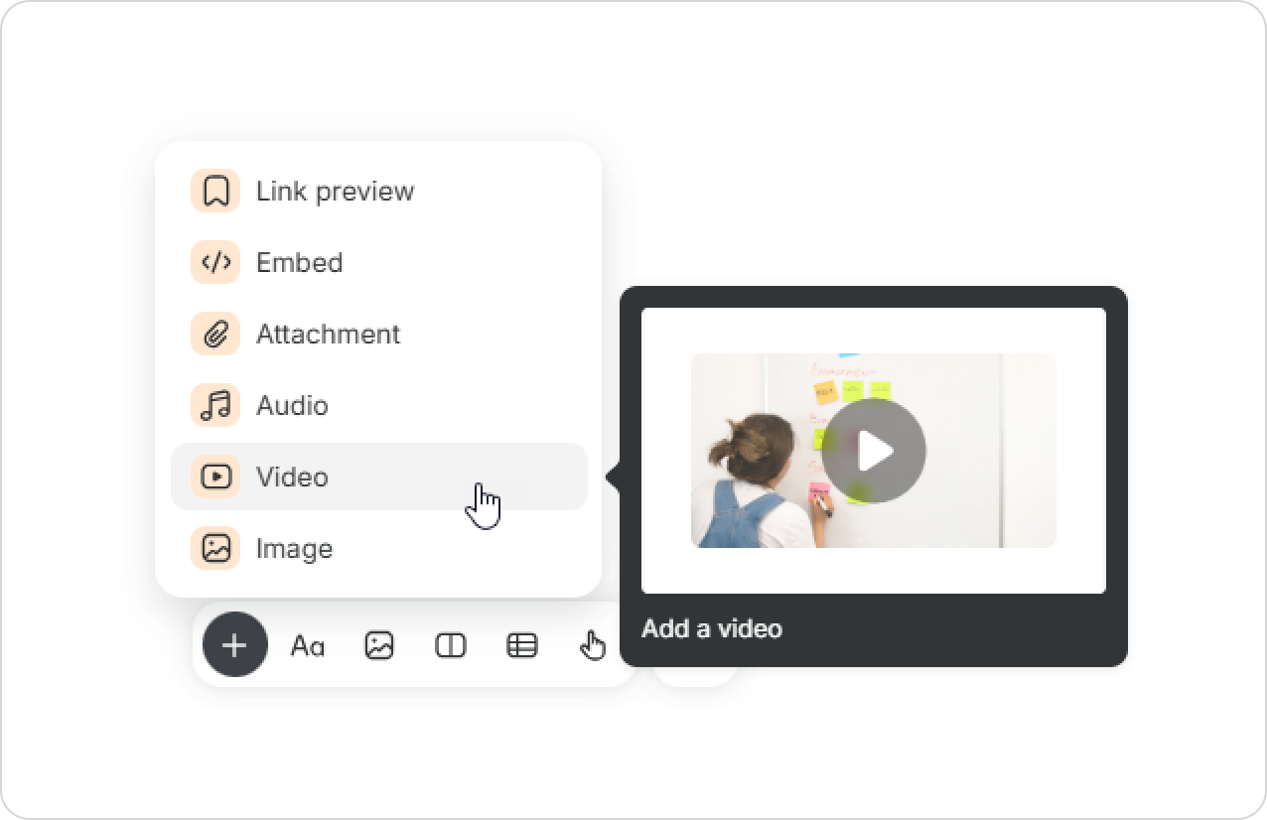Image resolution: width=1267 pixels, height=820 pixels.
Task: Select the Image label in block menu
Action: click(x=294, y=548)
